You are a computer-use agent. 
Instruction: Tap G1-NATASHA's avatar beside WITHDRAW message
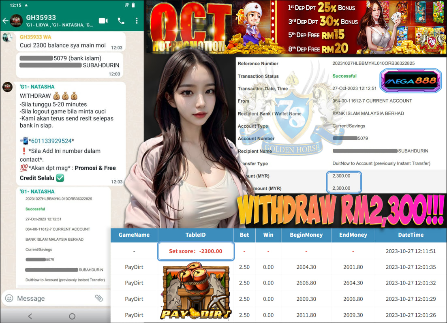7,87
